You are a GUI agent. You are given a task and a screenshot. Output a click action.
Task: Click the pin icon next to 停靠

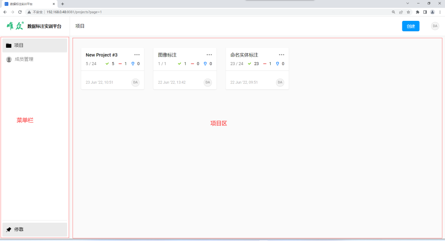9,229
